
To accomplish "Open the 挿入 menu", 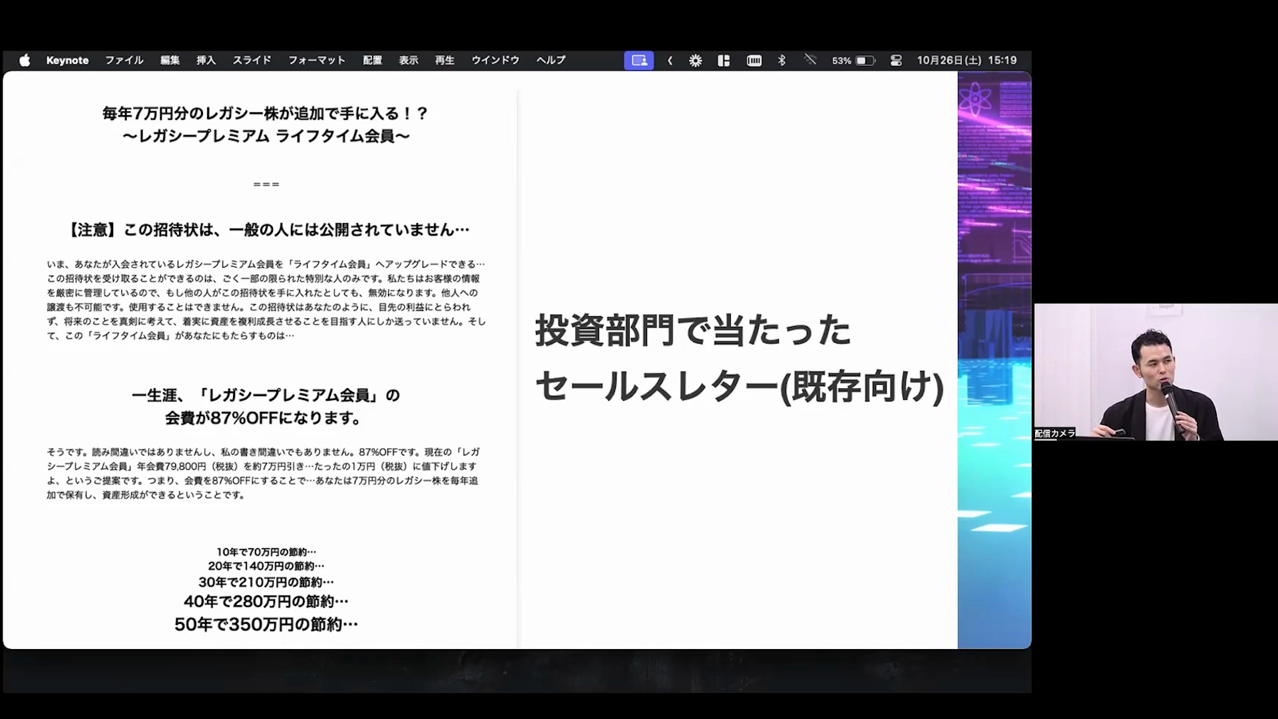I will [x=206, y=61].
